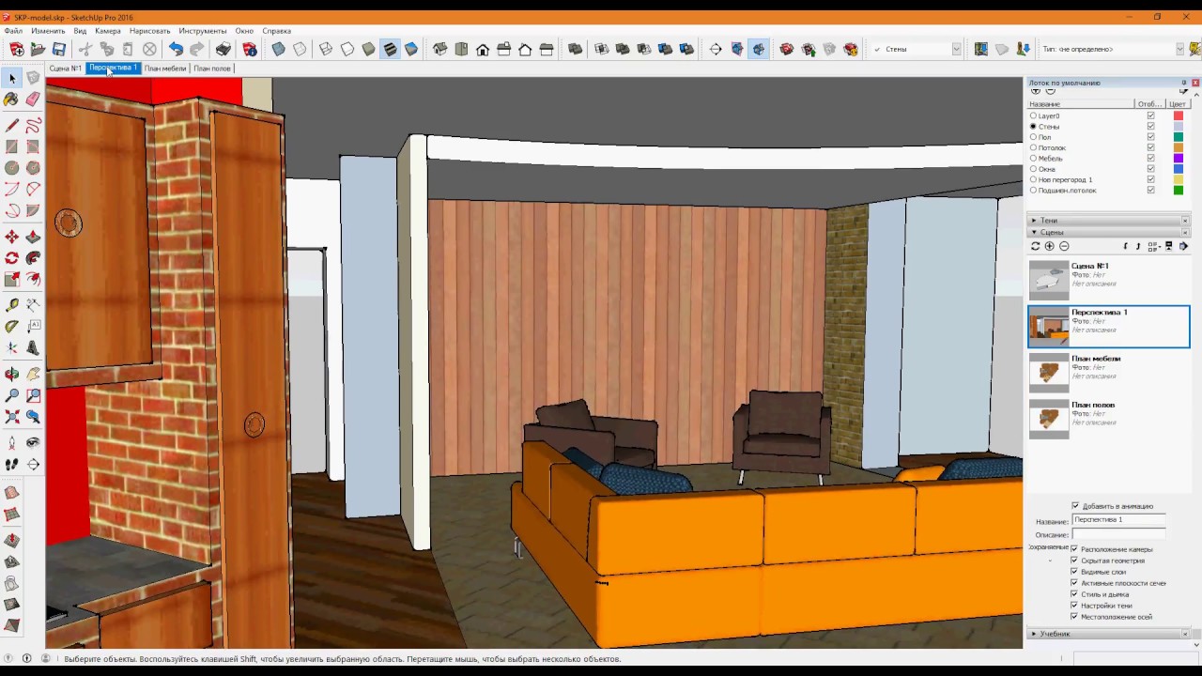This screenshot has height=676, width=1202.
Task: Select the Rotate tool
Action: coord(12,257)
